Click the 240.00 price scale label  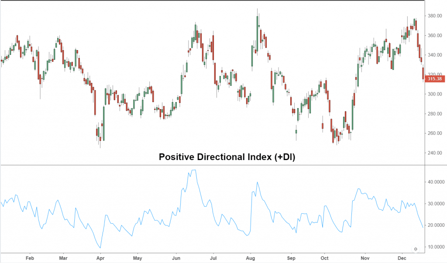click(x=435, y=153)
